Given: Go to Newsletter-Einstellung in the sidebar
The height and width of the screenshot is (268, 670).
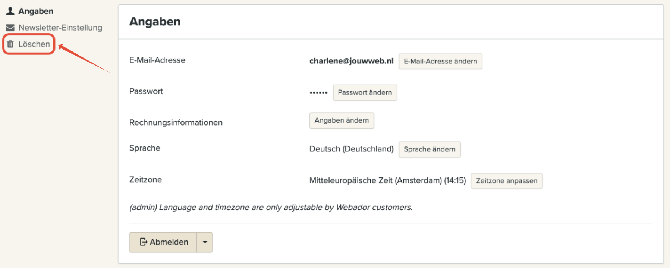Looking at the screenshot, I should point(60,28).
